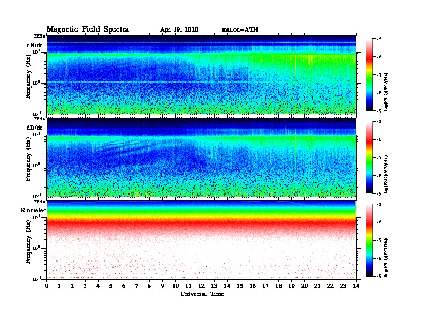Image resolution: width=424 pixels, height=328 pixels.
Task: Click the "Riometer" panel label
Action: click(33, 210)
